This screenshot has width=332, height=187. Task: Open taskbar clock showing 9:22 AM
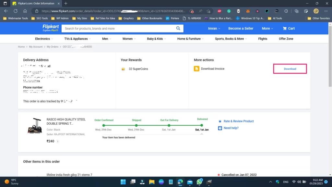pos(316,182)
